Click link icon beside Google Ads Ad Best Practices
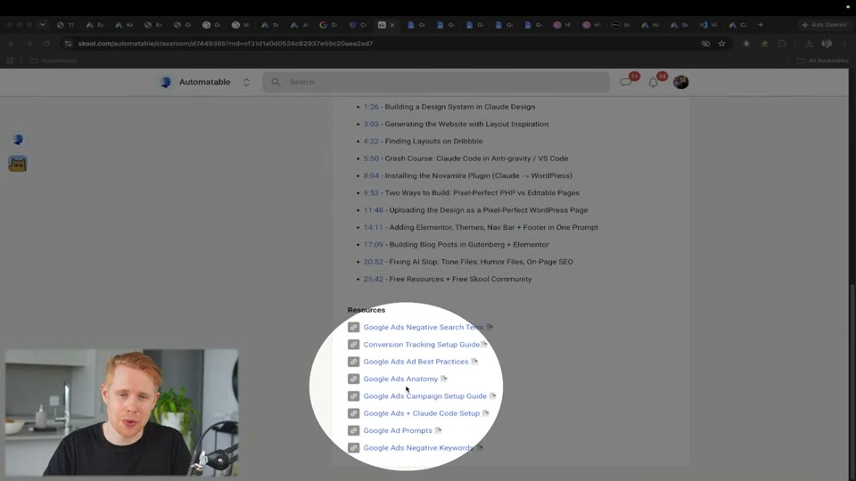856x481 pixels. pyautogui.click(x=354, y=362)
